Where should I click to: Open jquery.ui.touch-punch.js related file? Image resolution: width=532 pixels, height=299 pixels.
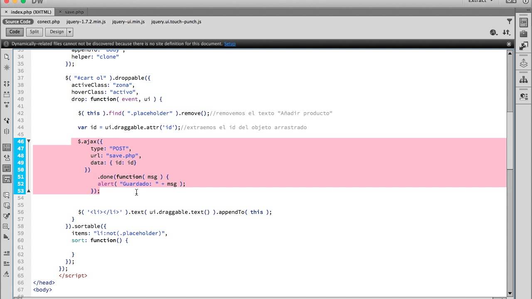click(x=176, y=22)
